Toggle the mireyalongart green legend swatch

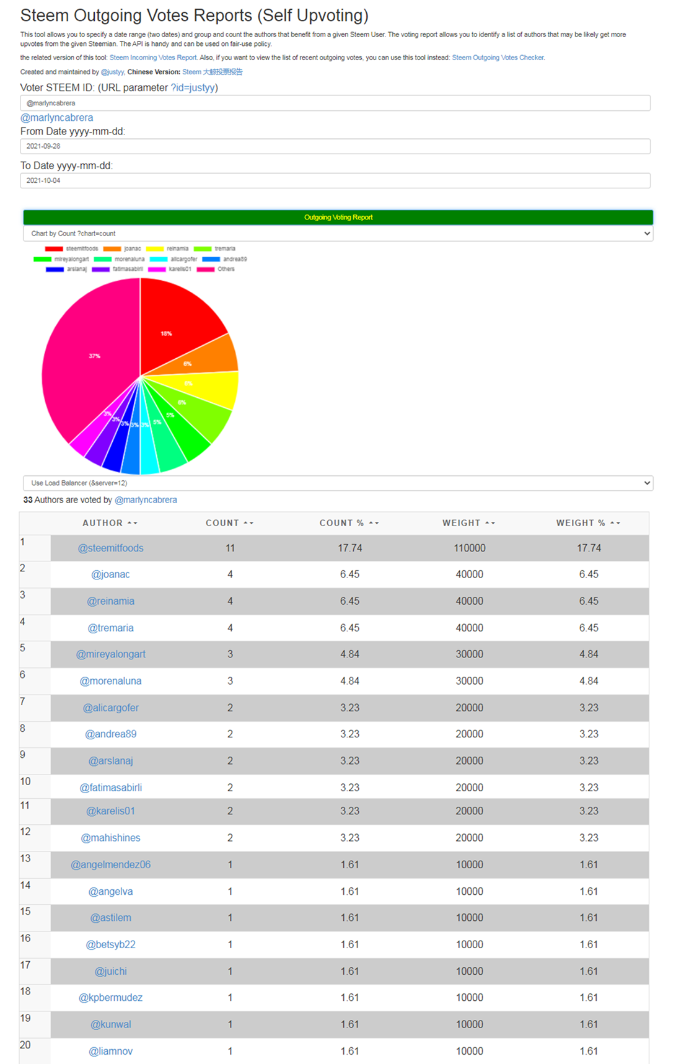click(42, 259)
